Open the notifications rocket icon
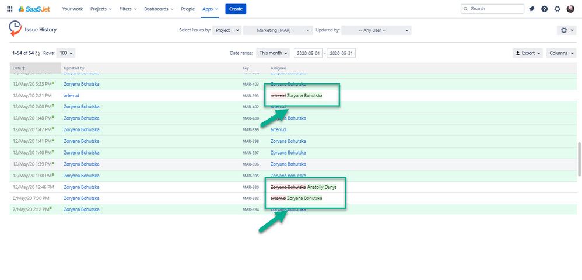582x280 pixels. pyautogui.click(x=531, y=9)
